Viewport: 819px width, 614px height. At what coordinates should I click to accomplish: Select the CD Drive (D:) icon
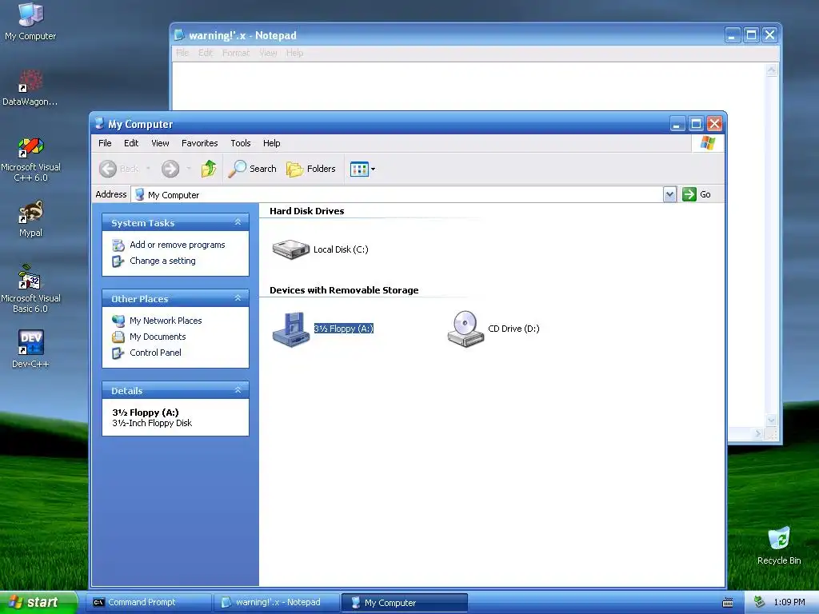tap(465, 329)
